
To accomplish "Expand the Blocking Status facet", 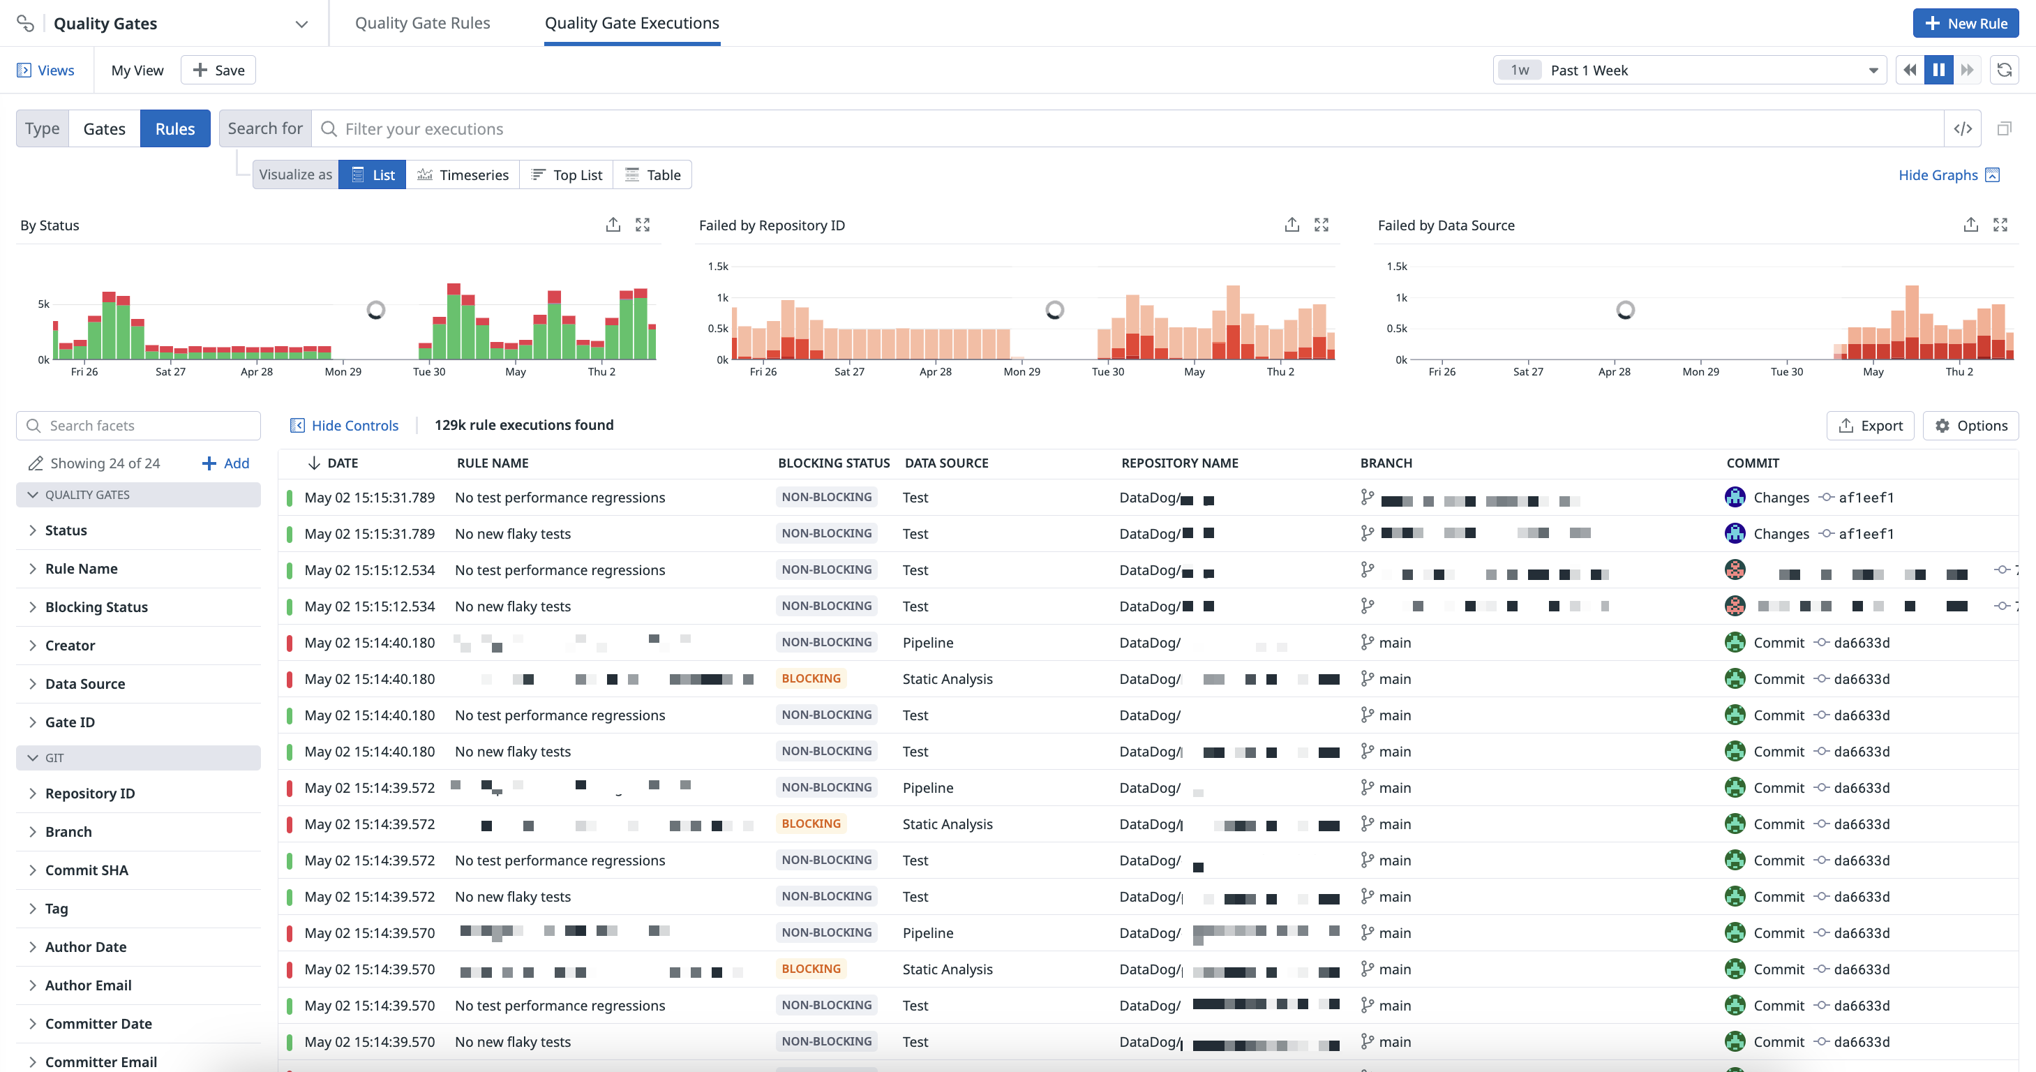I will click(x=96, y=607).
